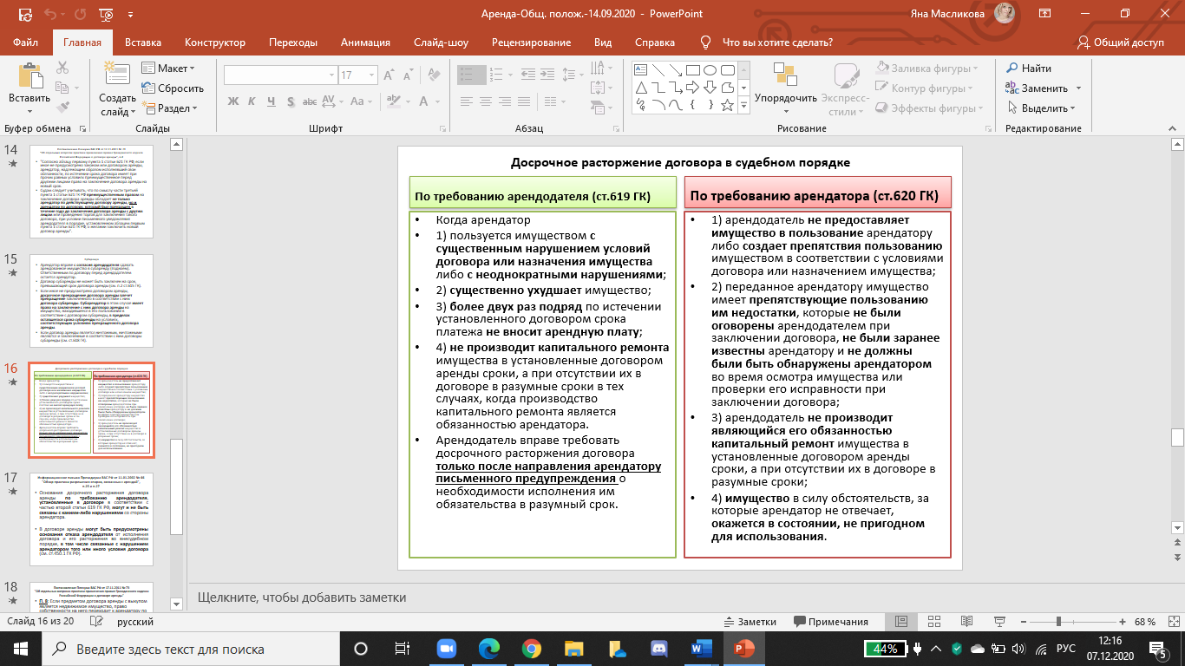Click the Undo arrow in the quick access toolbar
The width and height of the screenshot is (1185, 666).
tap(51, 14)
